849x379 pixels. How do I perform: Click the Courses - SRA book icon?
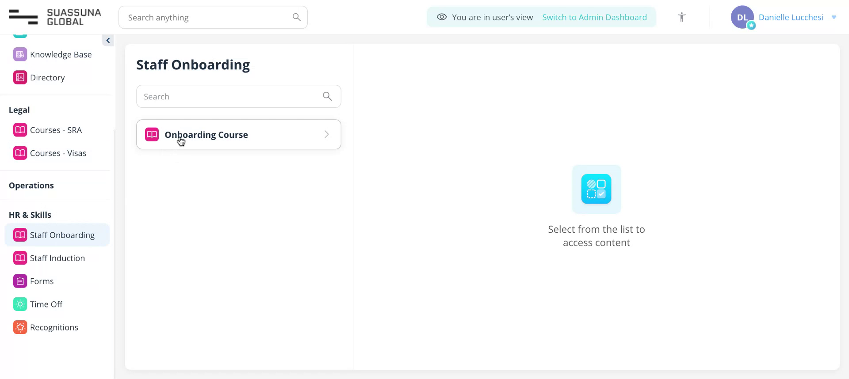click(x=20, y=130)
